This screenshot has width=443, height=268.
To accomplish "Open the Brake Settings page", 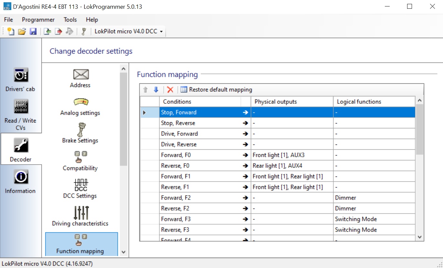I will pos(80,133).
